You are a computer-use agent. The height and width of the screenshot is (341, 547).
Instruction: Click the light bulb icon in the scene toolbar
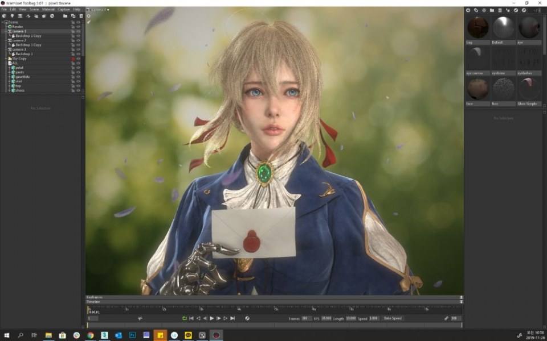pyautogui.click(x=12, y=16)
